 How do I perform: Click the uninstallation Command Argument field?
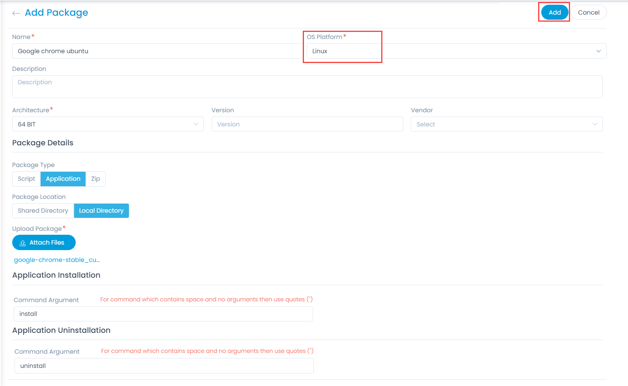164,366
